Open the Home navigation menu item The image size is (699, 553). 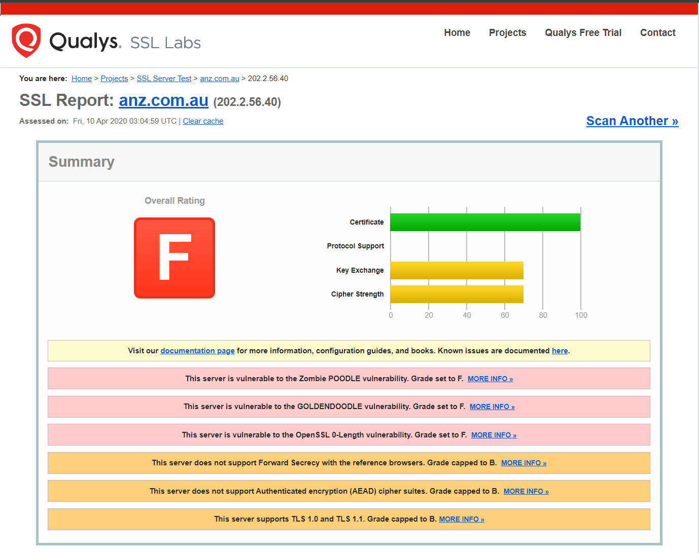click(457, 33)
